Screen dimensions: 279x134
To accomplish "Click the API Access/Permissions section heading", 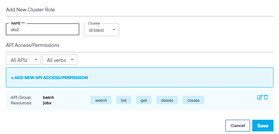I will [33, 45].
